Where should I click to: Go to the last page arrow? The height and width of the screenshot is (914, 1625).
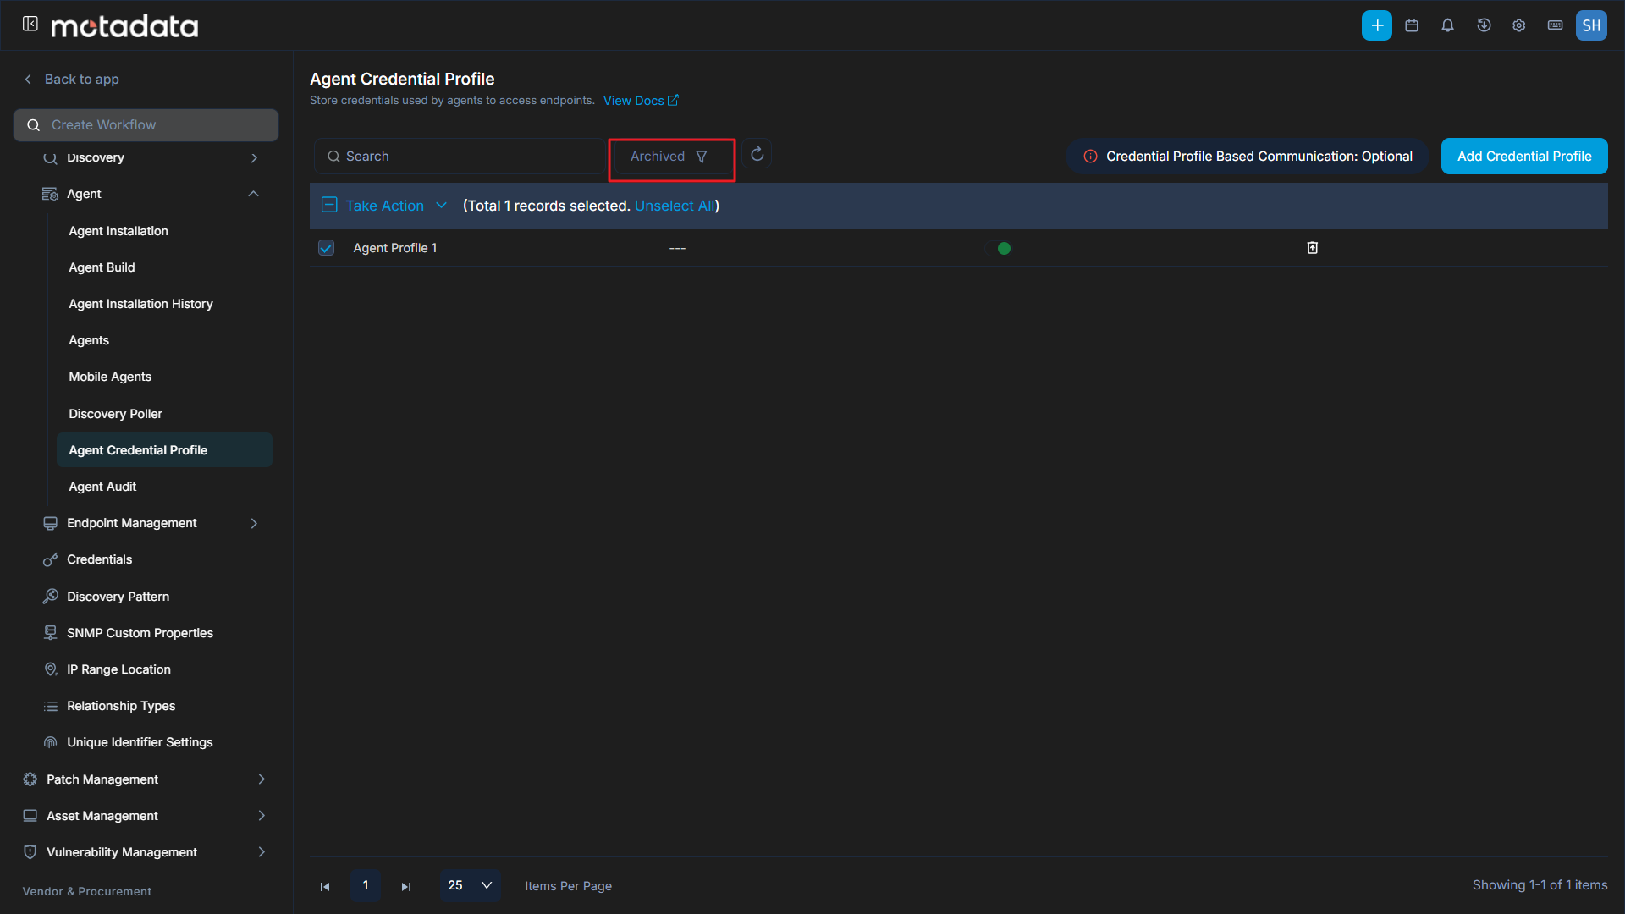[x=406, y=886]
